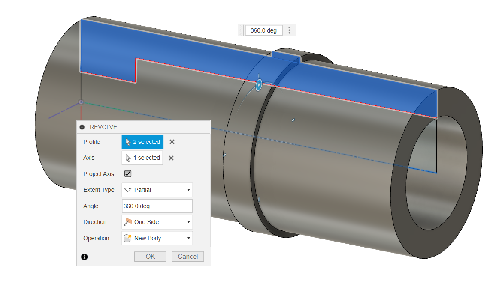Open the Direction dropdown
This screenshot has width=499, height=287.
(x=189, y=222)
